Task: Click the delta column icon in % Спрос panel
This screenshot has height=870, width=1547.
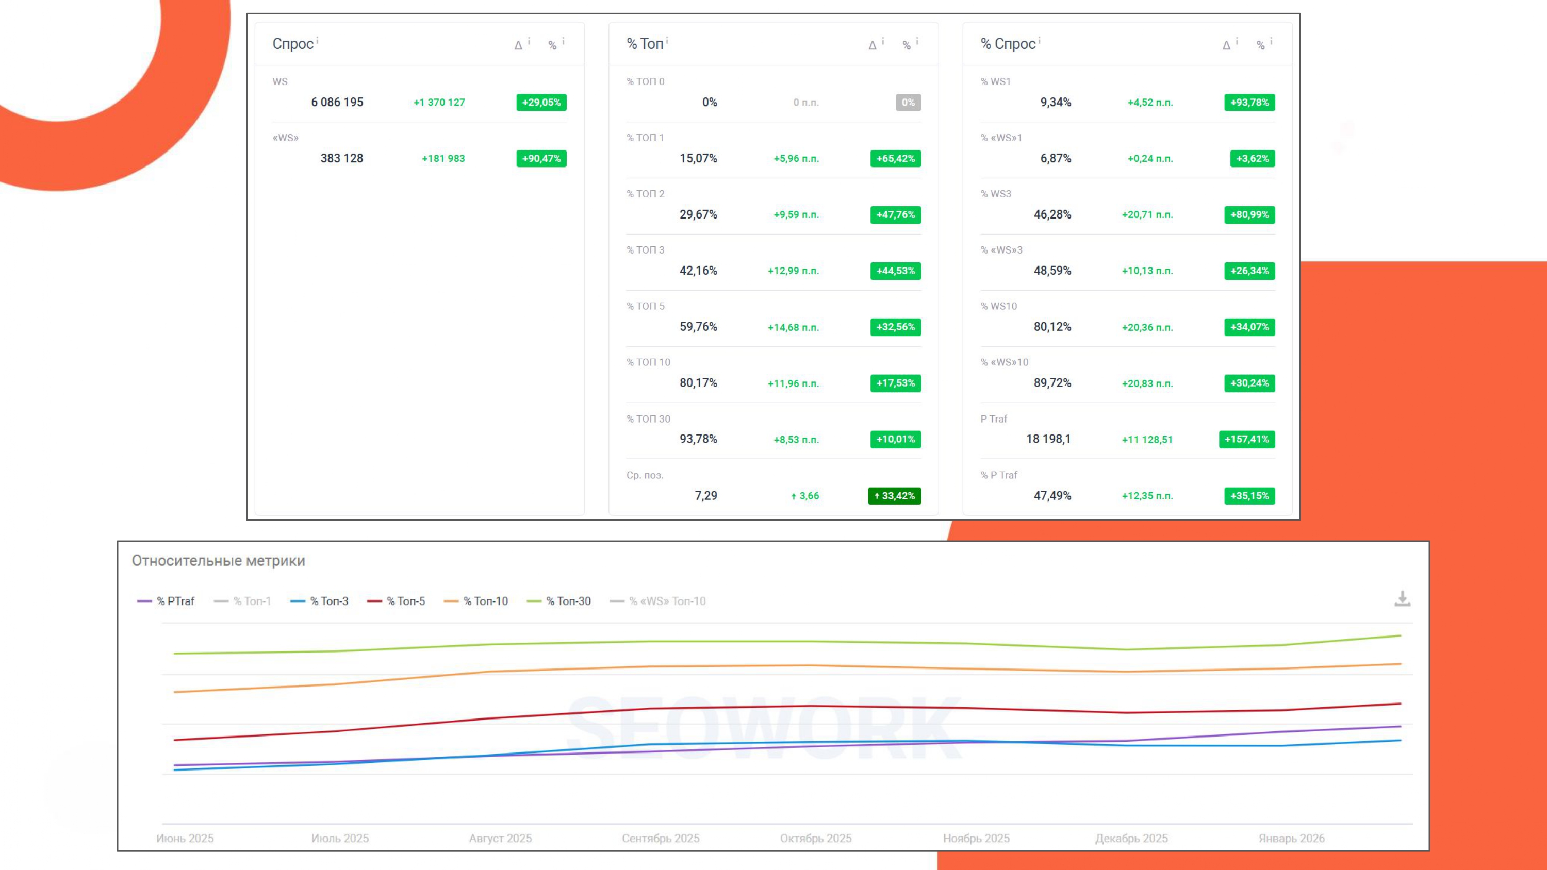Action: (1226, 45)
